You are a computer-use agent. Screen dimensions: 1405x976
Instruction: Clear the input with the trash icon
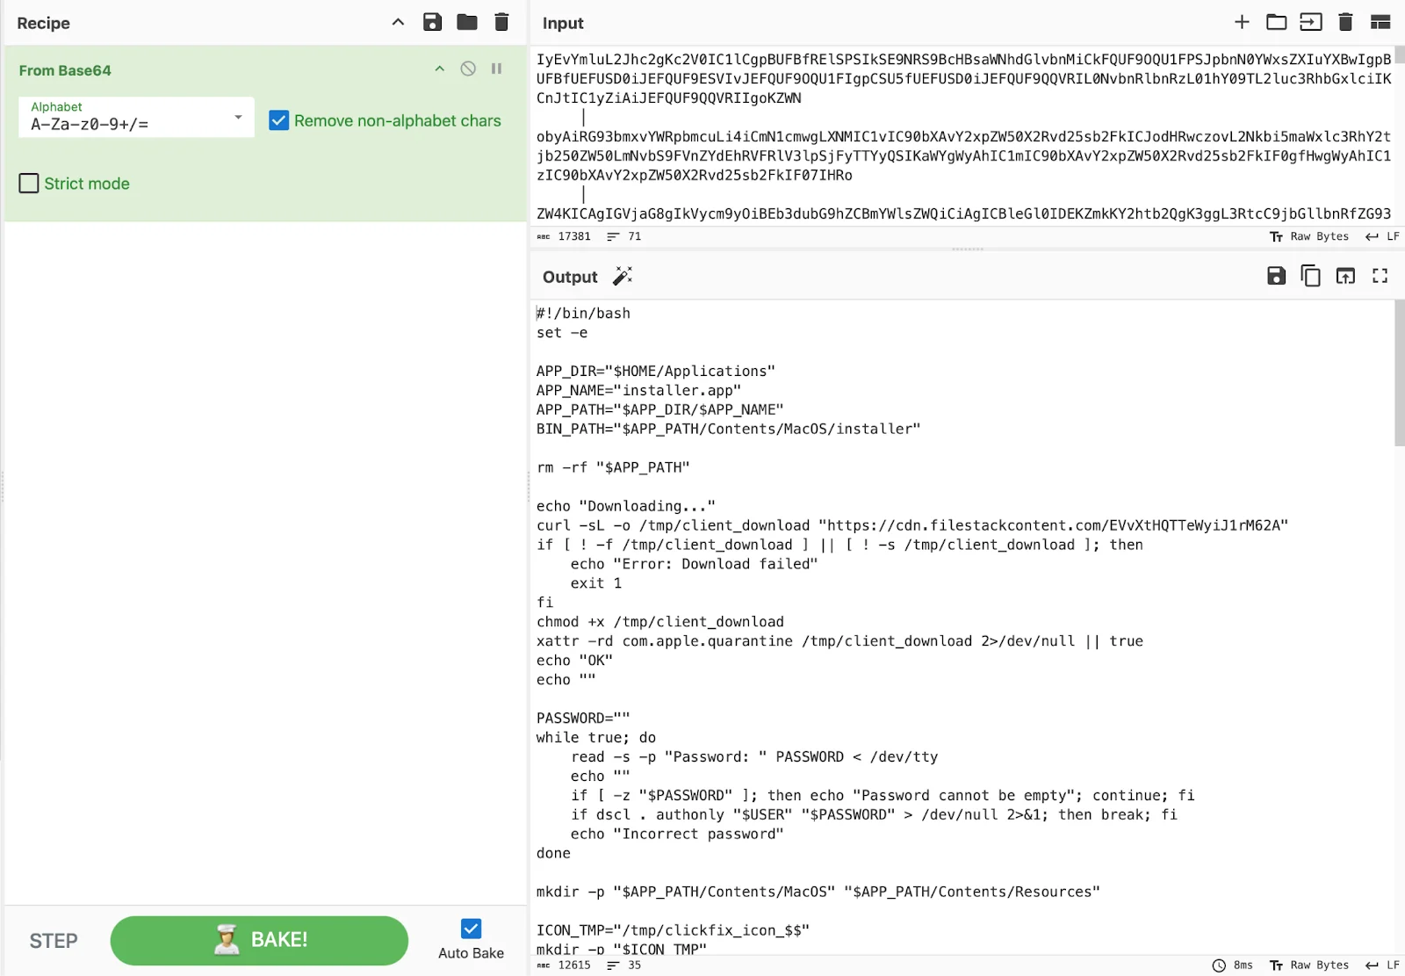(1345, 22)
